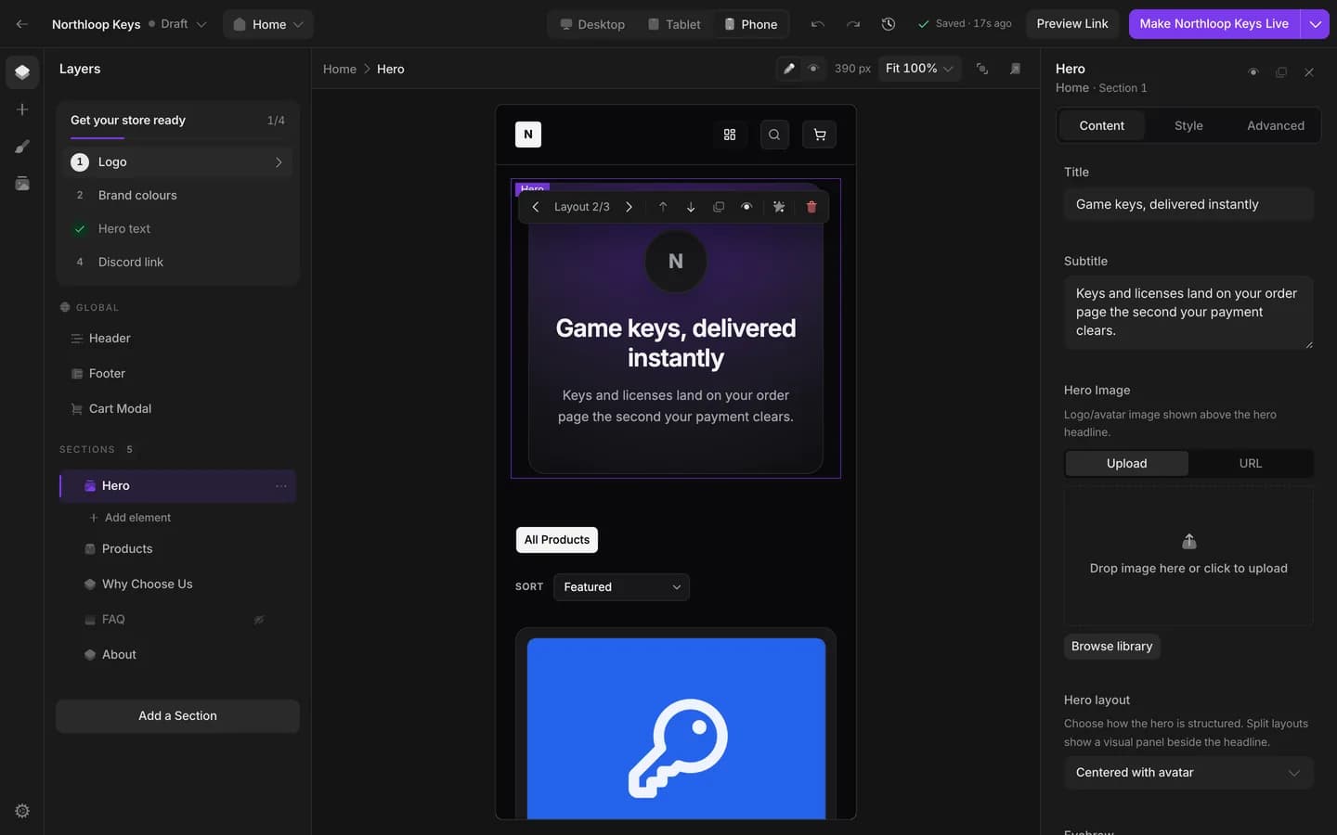Screen dimensions: 1337x835
Task: Open the Featured sort dropdown
Action: (x=621, y=587)
